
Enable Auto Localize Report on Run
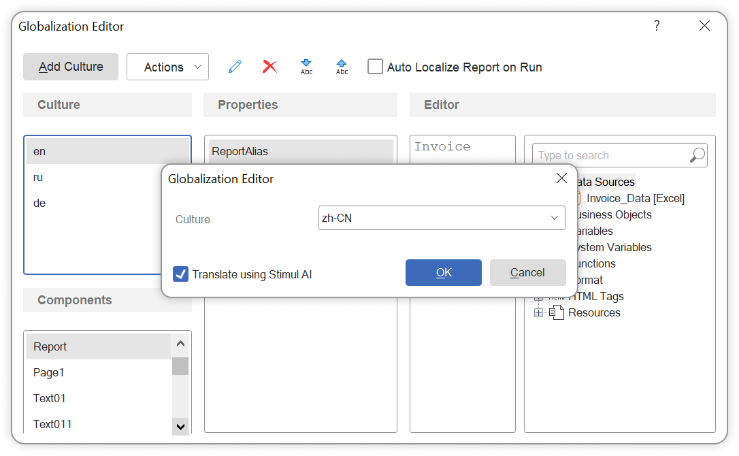coord(375,67)
